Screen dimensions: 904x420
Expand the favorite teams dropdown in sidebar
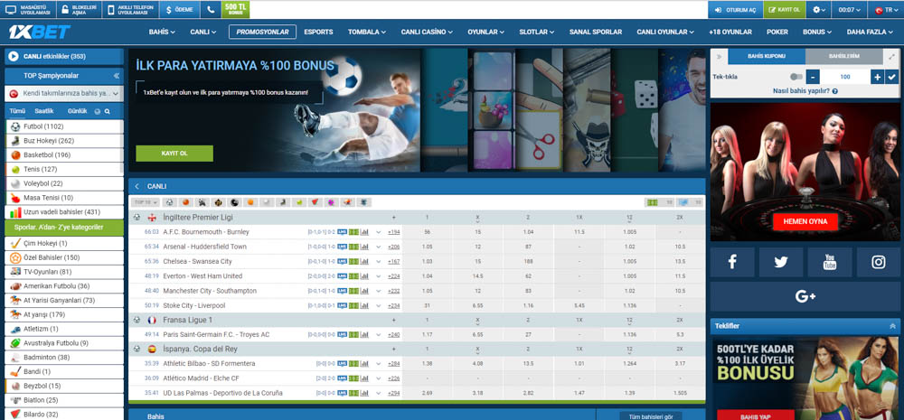pyautogui.click(x=116, y=93)
